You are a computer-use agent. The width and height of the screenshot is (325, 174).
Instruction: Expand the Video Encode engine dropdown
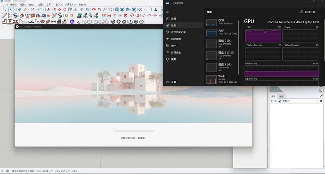[246, 45]
